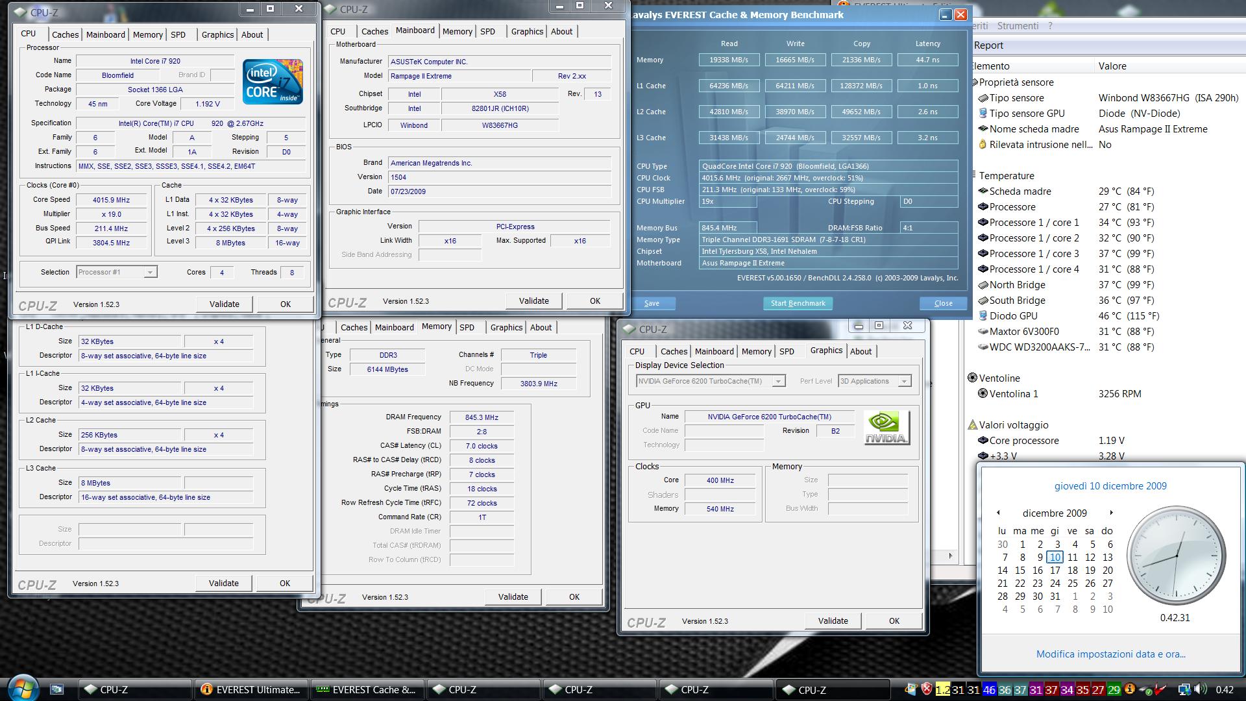Viewport: 1246px width, 701px height.
Task: Click the Multiplier x 19.0 value
Action: click(111, 214)
